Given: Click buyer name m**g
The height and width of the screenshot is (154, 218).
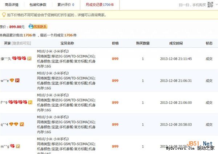Looking at the screenshot, I should pos(5,146).
